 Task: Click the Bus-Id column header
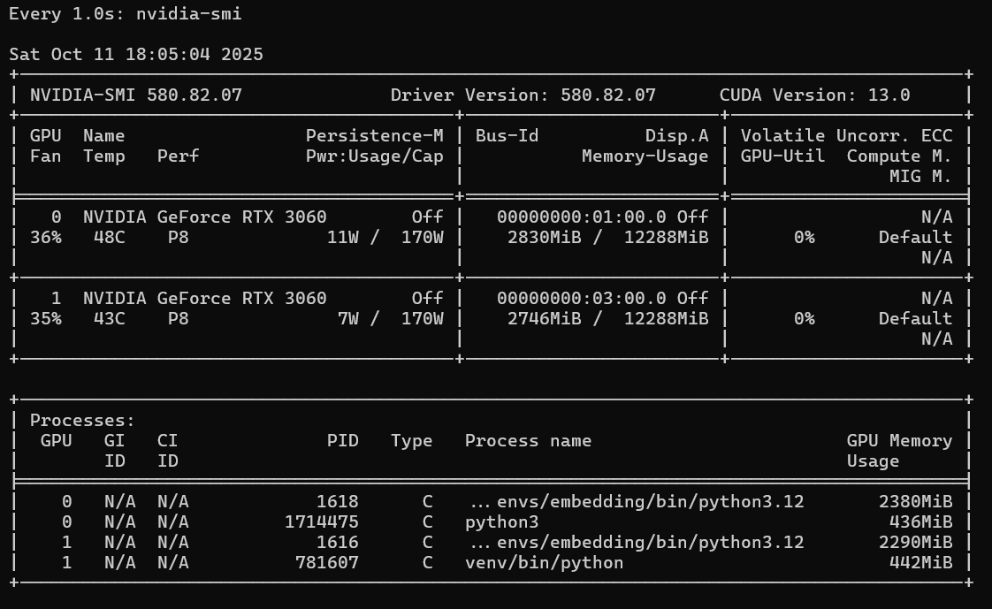pyautogui.click(x=507, y=136)
